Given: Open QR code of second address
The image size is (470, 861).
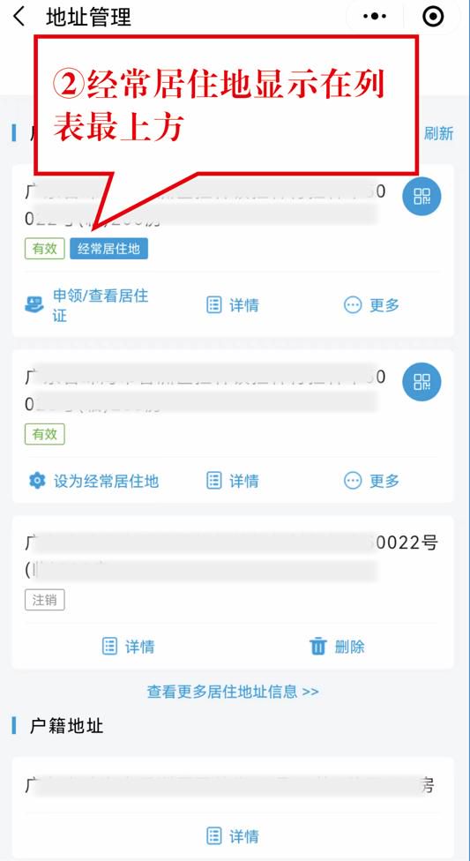Looking at the screenshot, I should (x=422, y=382).
